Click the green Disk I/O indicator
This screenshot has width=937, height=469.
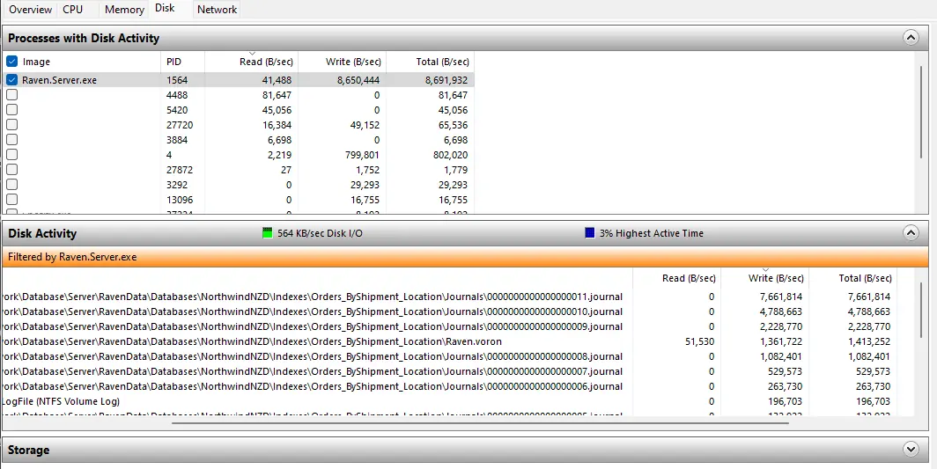[x=268, y=233]
